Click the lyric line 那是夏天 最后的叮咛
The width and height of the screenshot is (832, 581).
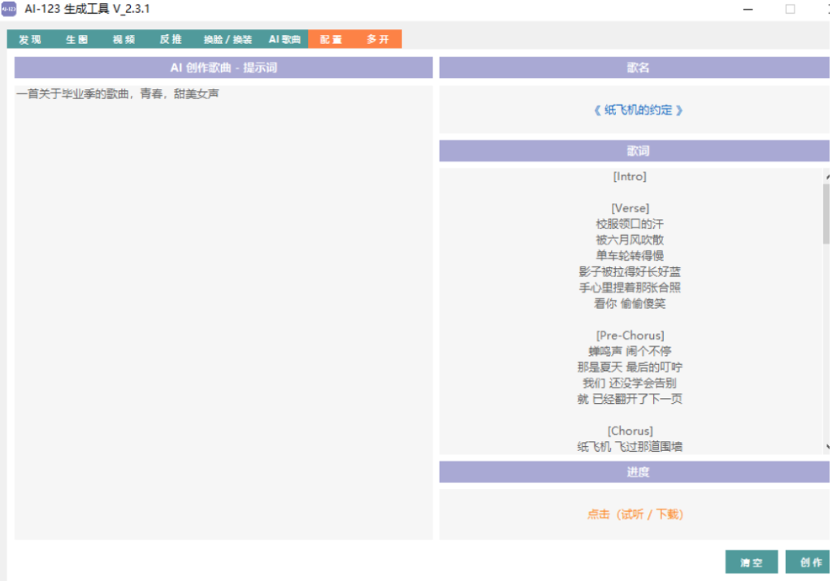(630, 367)
